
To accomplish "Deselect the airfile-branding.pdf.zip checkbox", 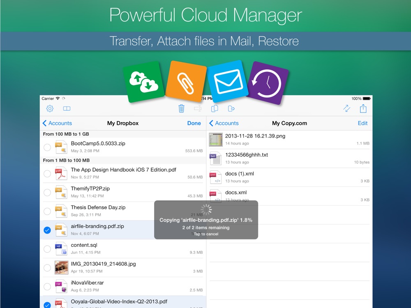I will click(x=47, y=230).
